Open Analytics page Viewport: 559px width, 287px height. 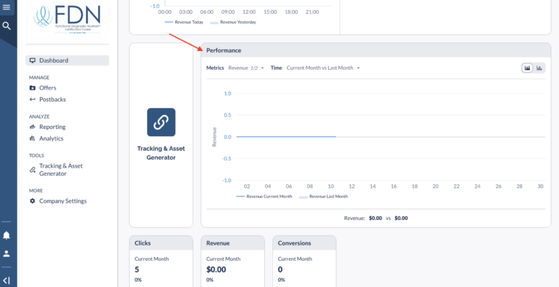[52, 138]
